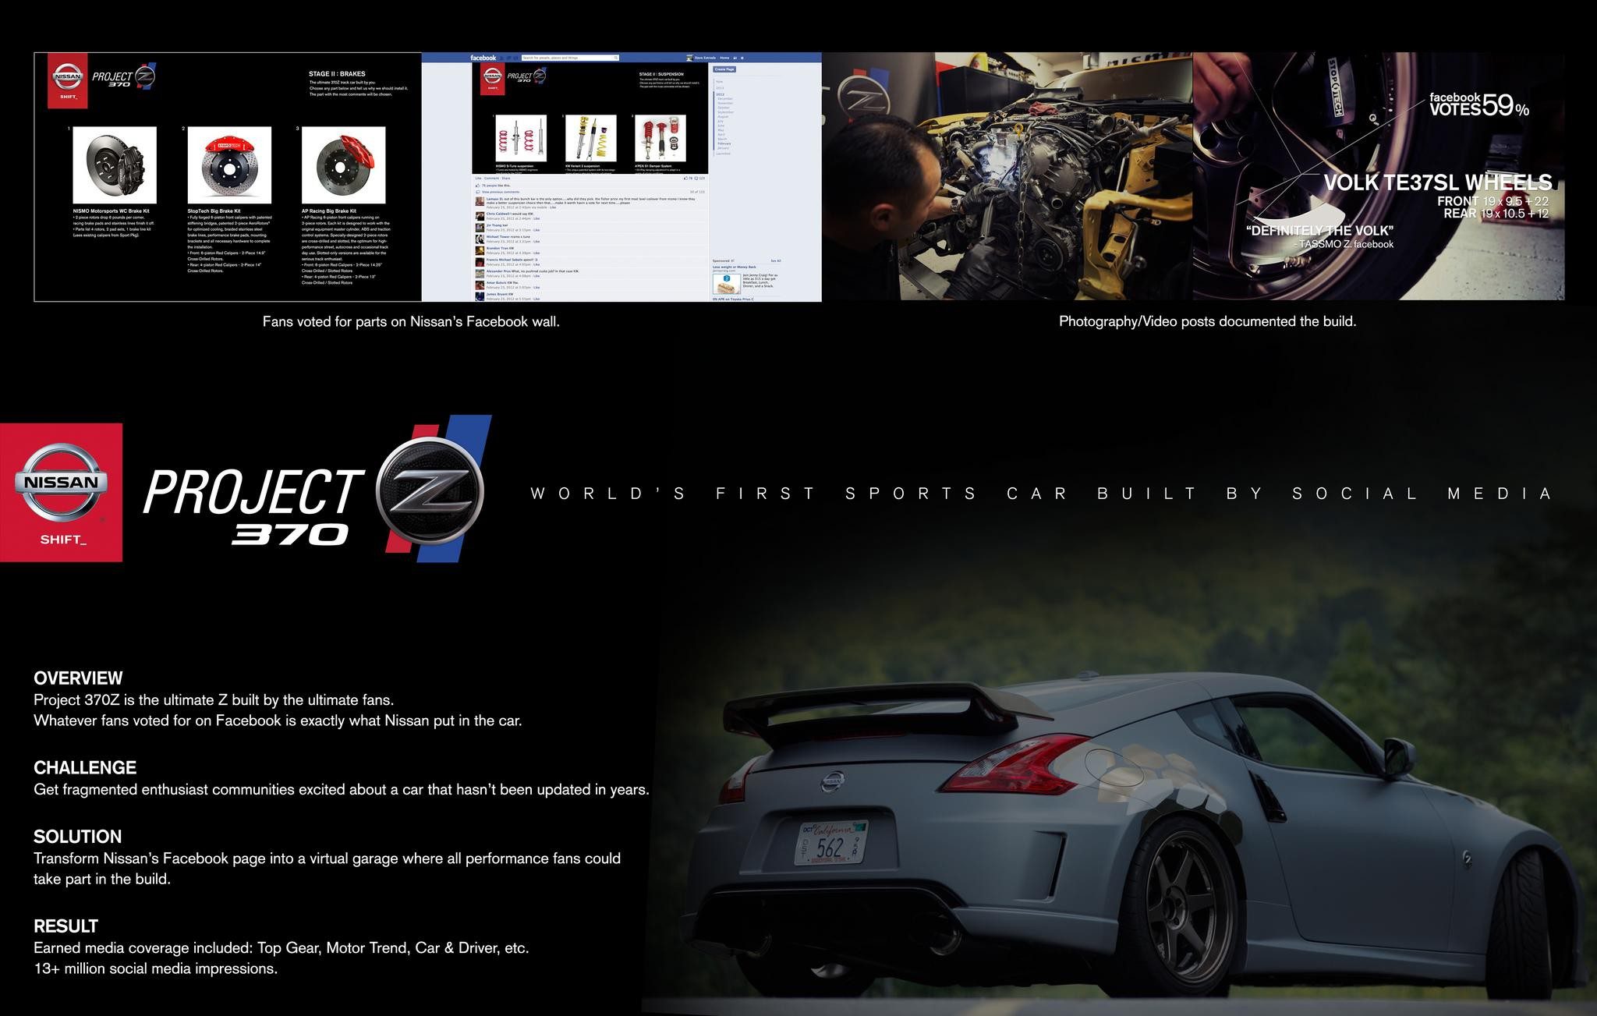The height and width of the screenshot is (1016, 1597).
Task: Click the California license plate on the car
Action: click(x=831, y=842)
